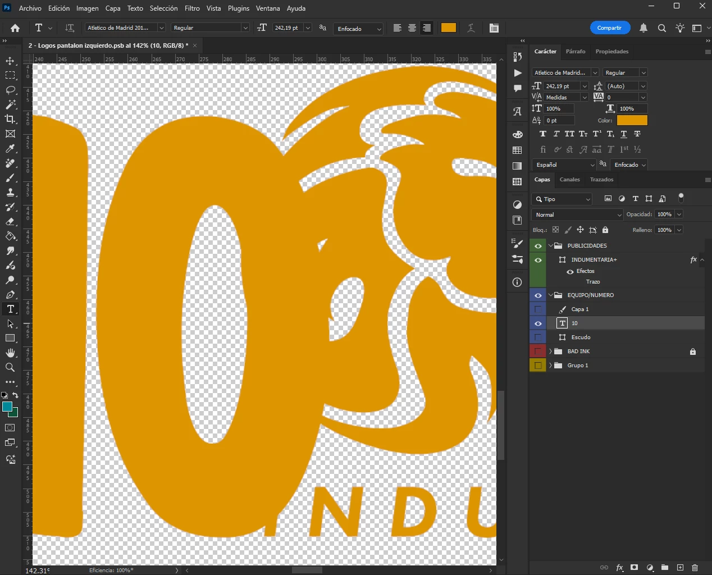This screenshot has width=712, height=575.
Task: Open the Opacidad dropdown arrow
Action: pyautogui.click(x=679, y=215)
